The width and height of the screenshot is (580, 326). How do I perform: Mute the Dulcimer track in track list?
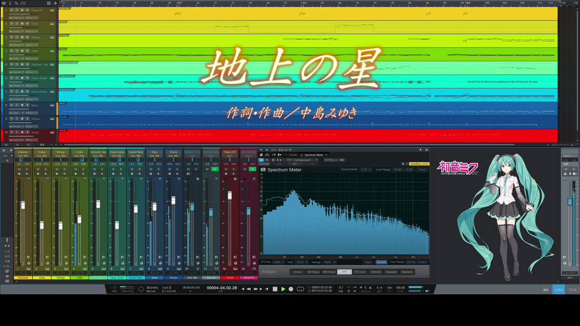pyautogui.click(x=11, y=10)
